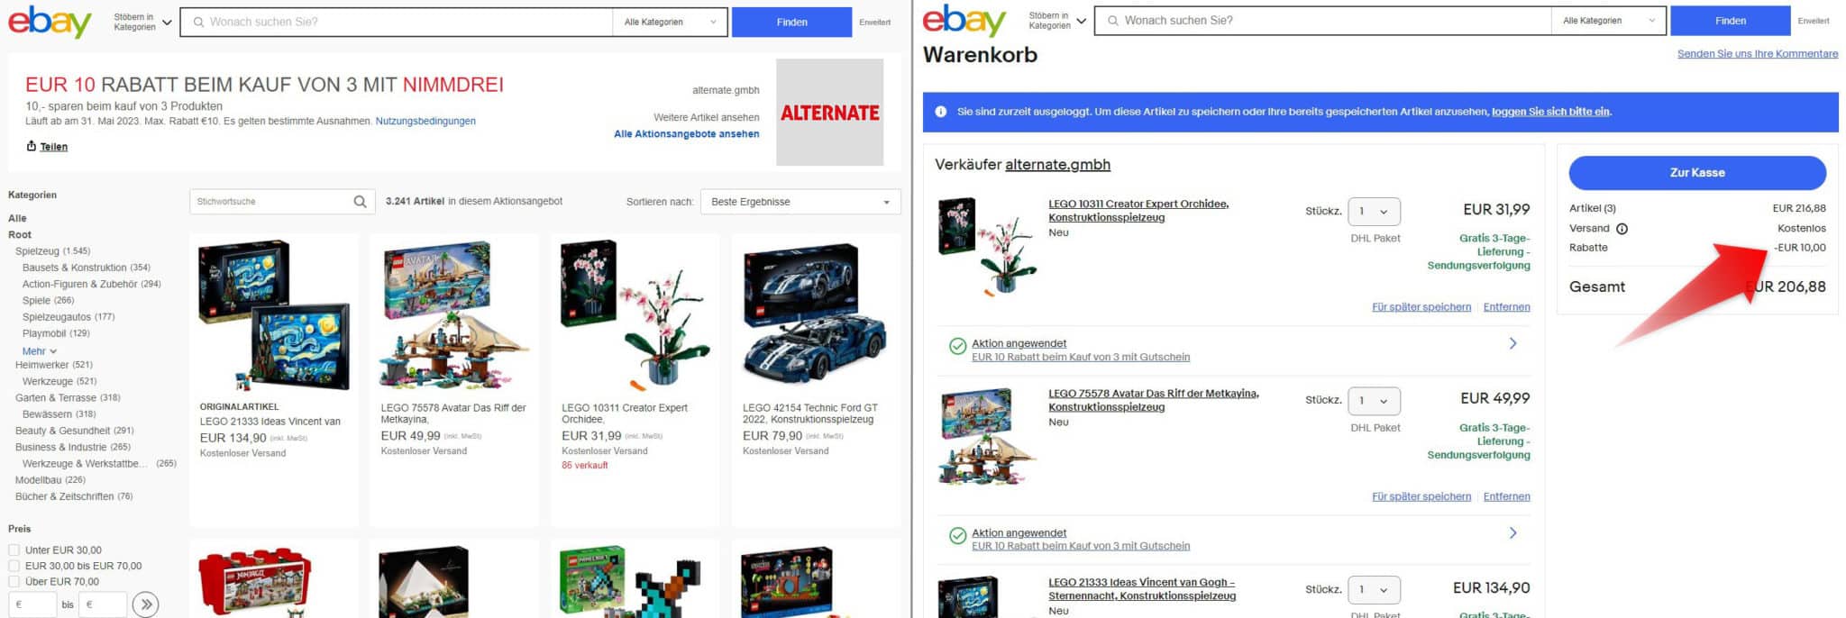
Task: Click the Versand info icon in the summary
Action: tap(1622, 229)
